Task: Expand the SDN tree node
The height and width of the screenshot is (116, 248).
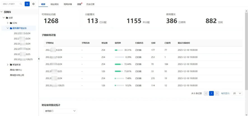Action: (x=8, y=23)
